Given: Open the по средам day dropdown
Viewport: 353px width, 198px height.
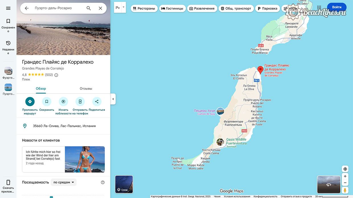Looking at the screenshot, I should point(64,182).
